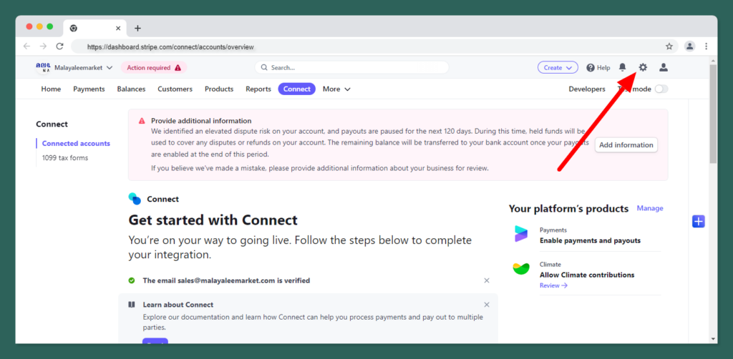Close the Learn about Connect card

click(487, 305)
